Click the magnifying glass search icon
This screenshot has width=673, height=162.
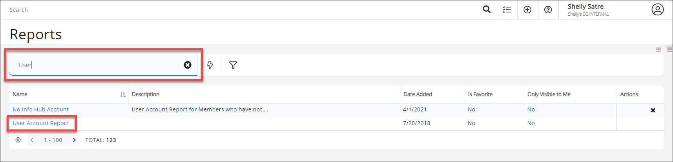487,9
